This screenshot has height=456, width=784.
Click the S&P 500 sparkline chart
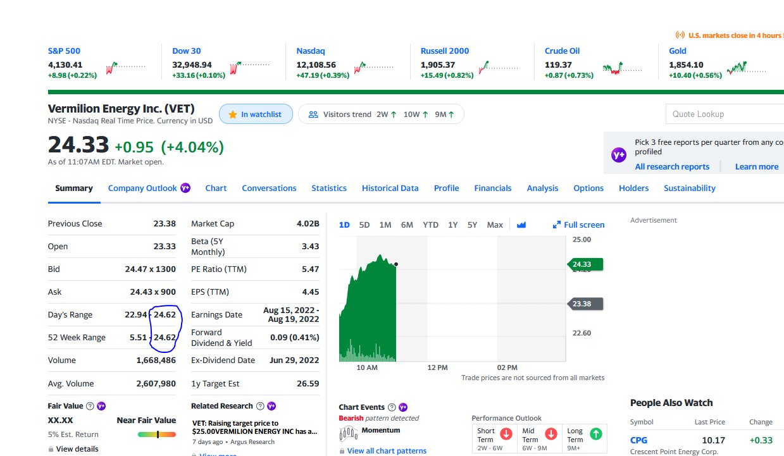(125, 68)
